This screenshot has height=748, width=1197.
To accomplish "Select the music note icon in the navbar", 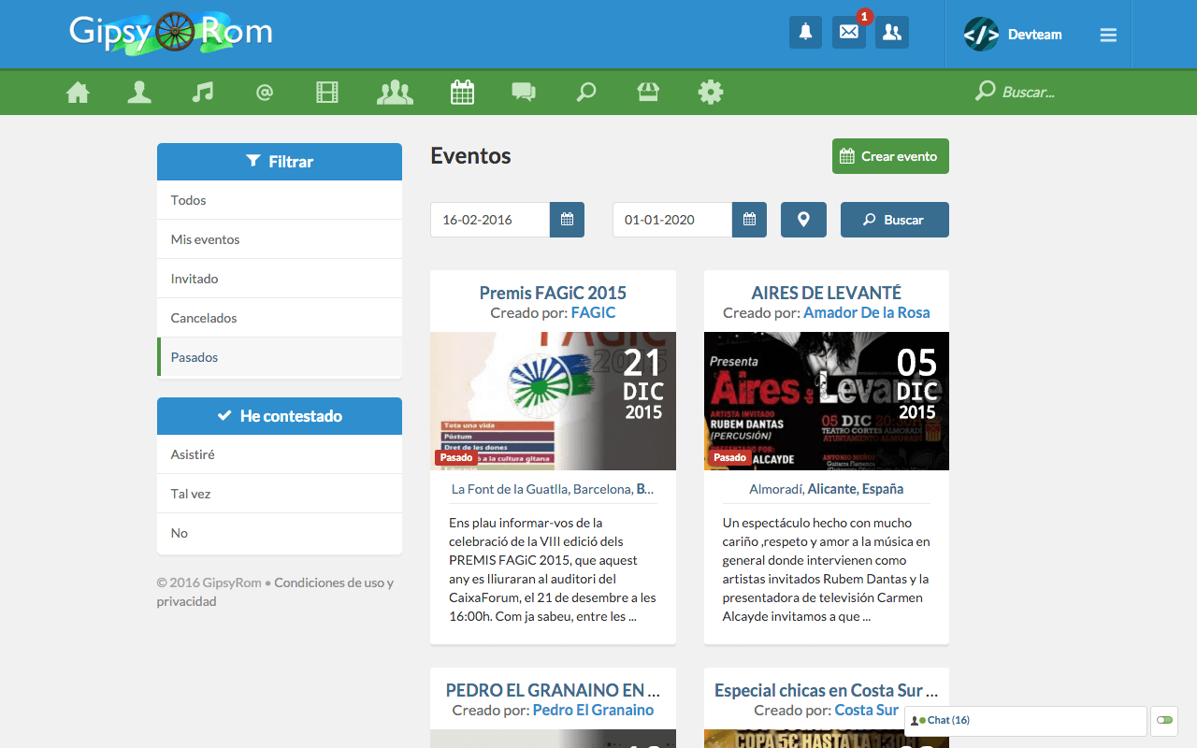I will click(202, 92).
